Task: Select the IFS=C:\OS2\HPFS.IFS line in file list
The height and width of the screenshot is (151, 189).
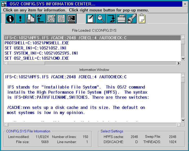Action: (92, 38)
